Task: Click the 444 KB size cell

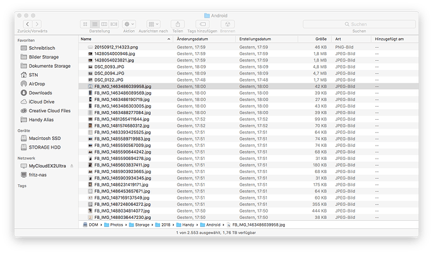Action: 319,211
